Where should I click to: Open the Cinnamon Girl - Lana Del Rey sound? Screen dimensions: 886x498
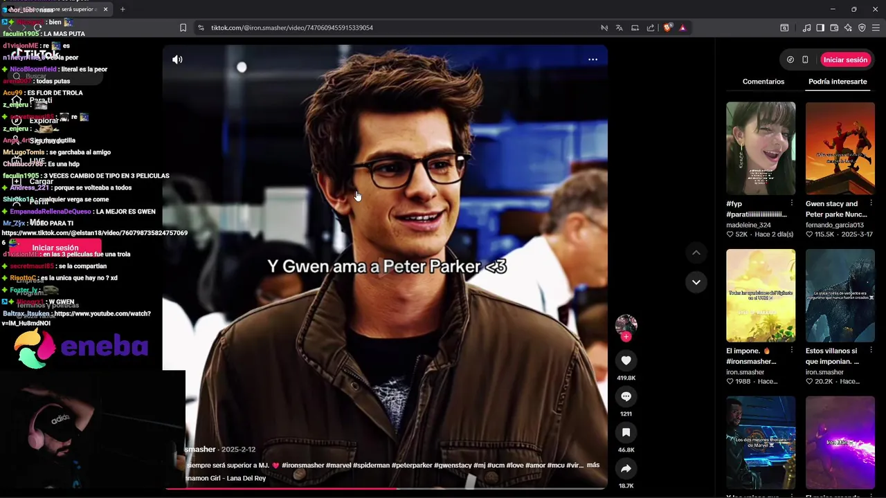[226, 478]
